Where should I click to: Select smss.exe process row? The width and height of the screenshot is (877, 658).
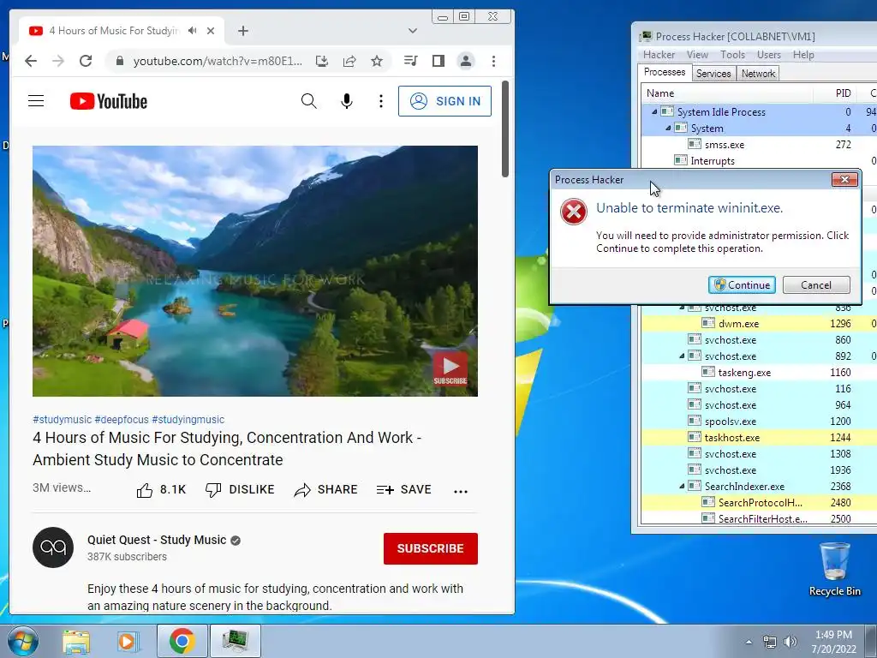759,144
